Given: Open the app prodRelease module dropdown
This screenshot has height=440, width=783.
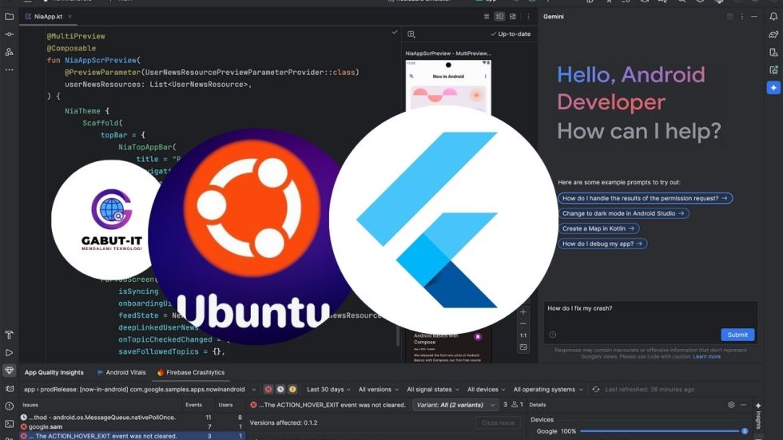Looking at the screenshot, I should click(x=140, y=389).
